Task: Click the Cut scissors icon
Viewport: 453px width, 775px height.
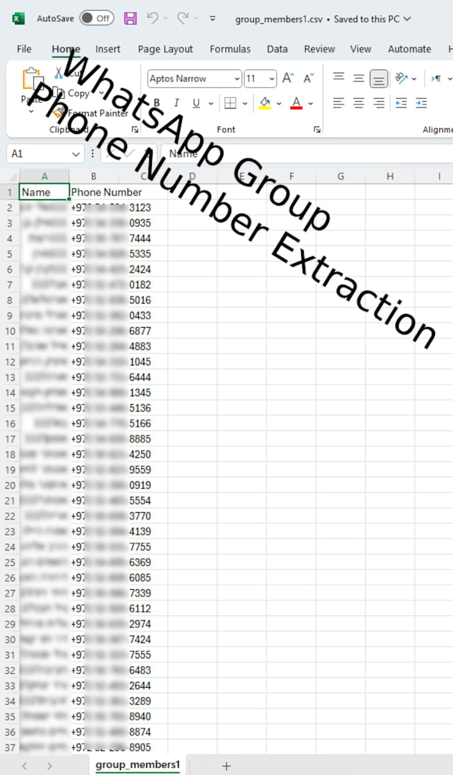Action: click(x=59, y=73)
